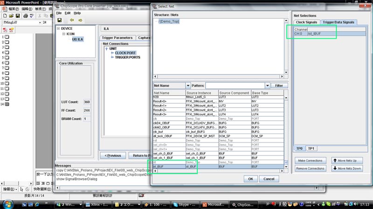This screenshot has width=373, height=209.
Task: Click Move Nets Up button
Action: tap(347, 161)
